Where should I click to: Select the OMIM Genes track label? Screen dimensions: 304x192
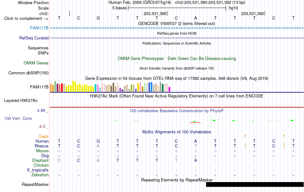(36, 63)
